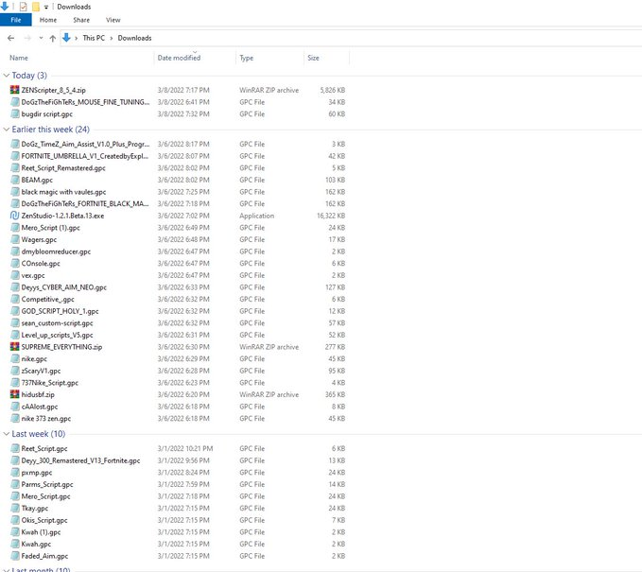The width and height of the screenshot is (642, 572).
Task: Collapse the Last week (10) group
Action: pos(6,434)
